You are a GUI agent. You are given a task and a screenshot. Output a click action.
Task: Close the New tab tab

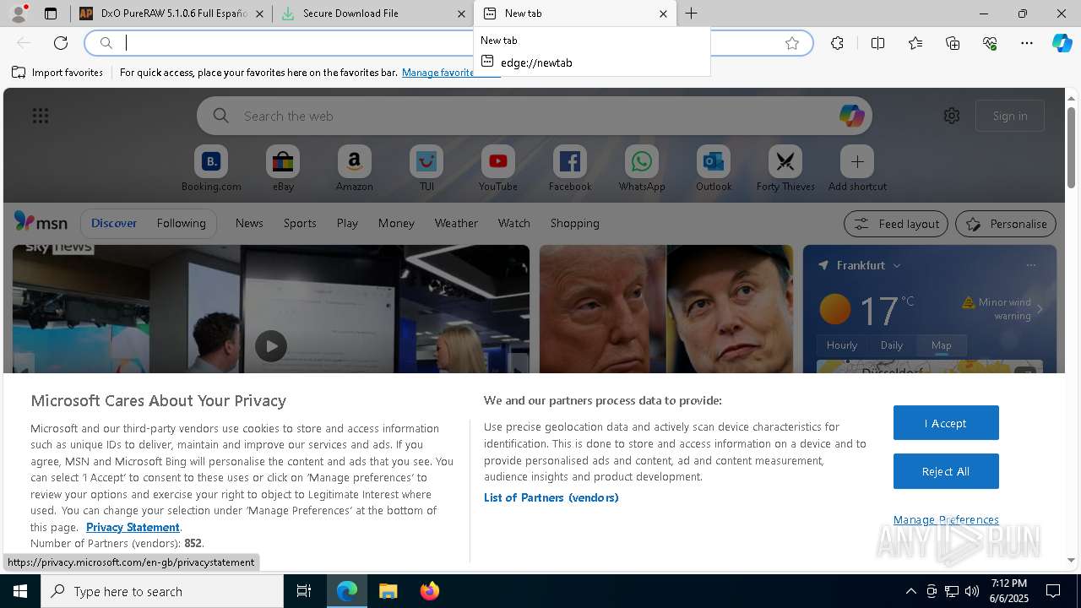663,14
